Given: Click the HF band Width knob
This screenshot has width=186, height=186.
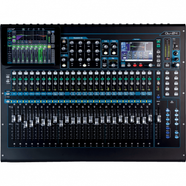Looking at the screenshot, I should (x=97, y=43).
